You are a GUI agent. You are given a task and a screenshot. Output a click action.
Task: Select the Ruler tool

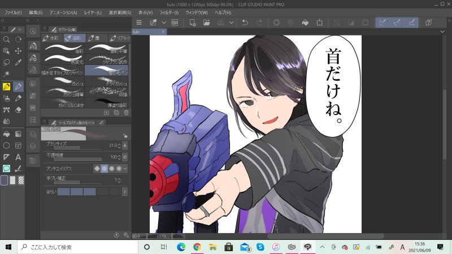click(x=6, y=157)
